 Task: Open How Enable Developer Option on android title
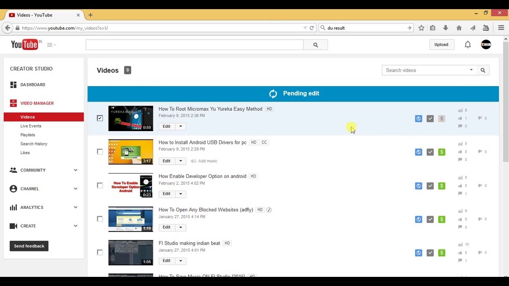(x=202, y=176)
